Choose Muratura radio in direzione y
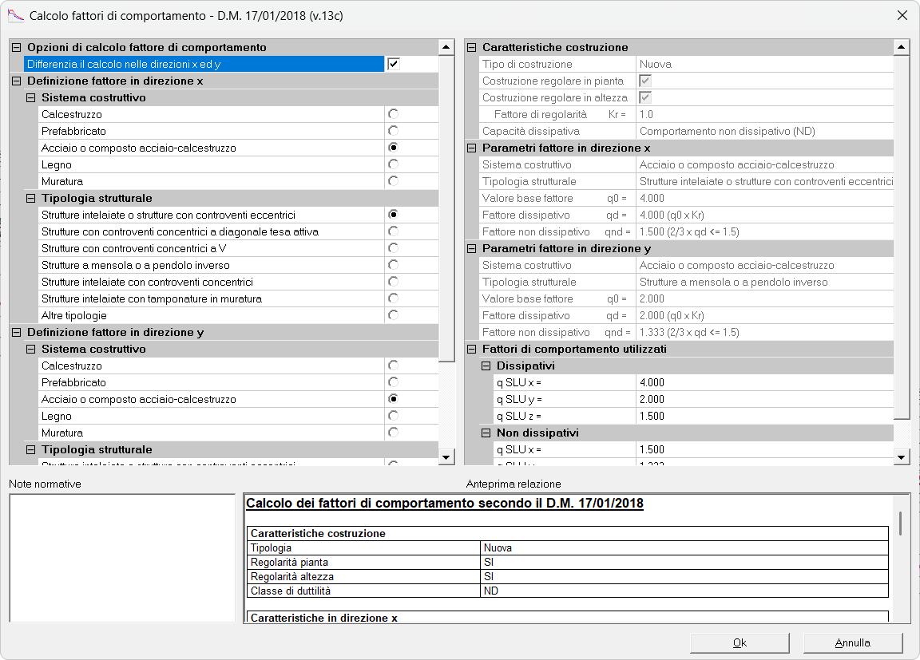 point(393,433)
